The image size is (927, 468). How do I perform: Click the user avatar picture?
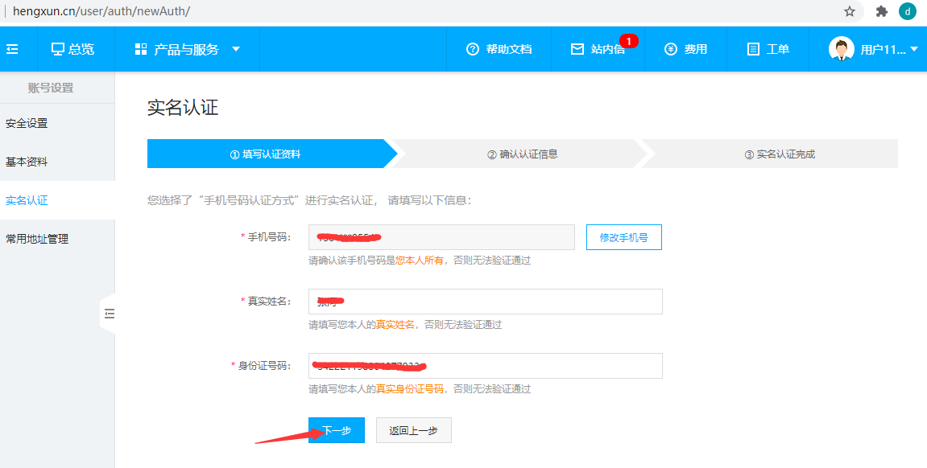[841, 49]
